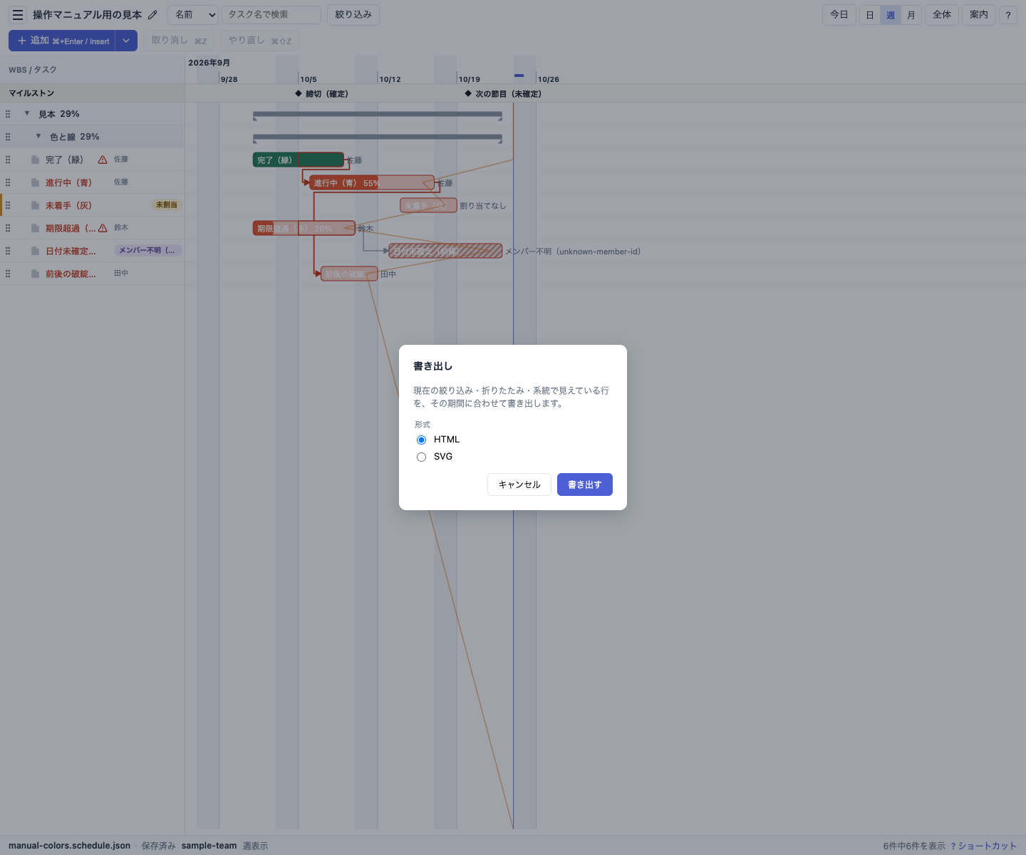This screenshot has width=1026, height=855.
Task: Click file icon of 完了（緑） task
Action: (35, 160)
